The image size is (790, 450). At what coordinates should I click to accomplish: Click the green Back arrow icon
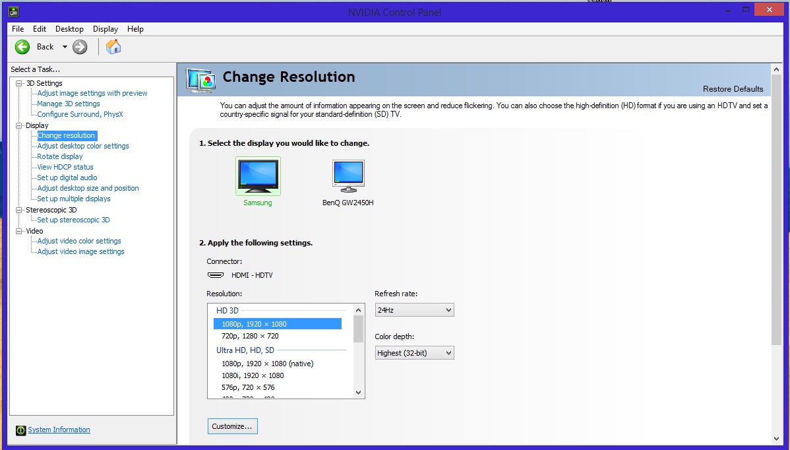coord(22,47)
